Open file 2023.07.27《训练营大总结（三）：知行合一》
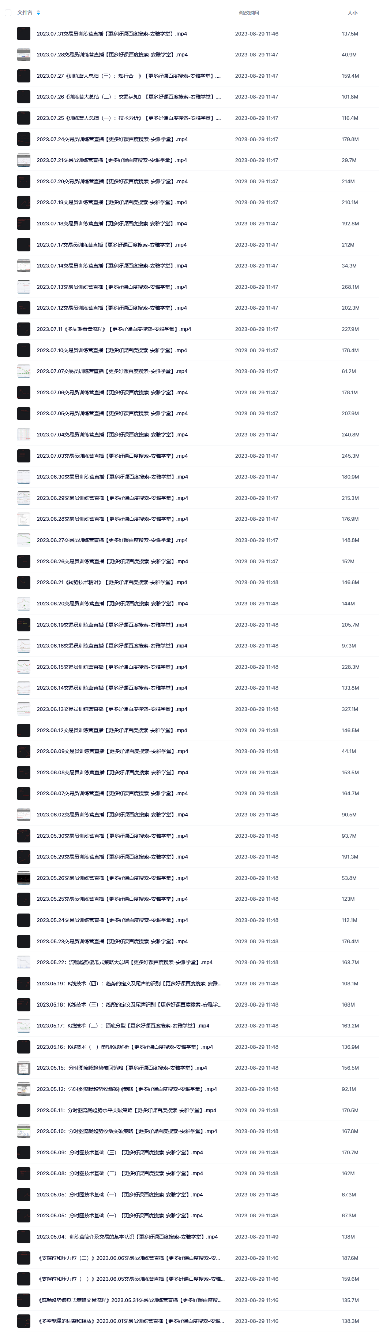 (x=128, y=76)
